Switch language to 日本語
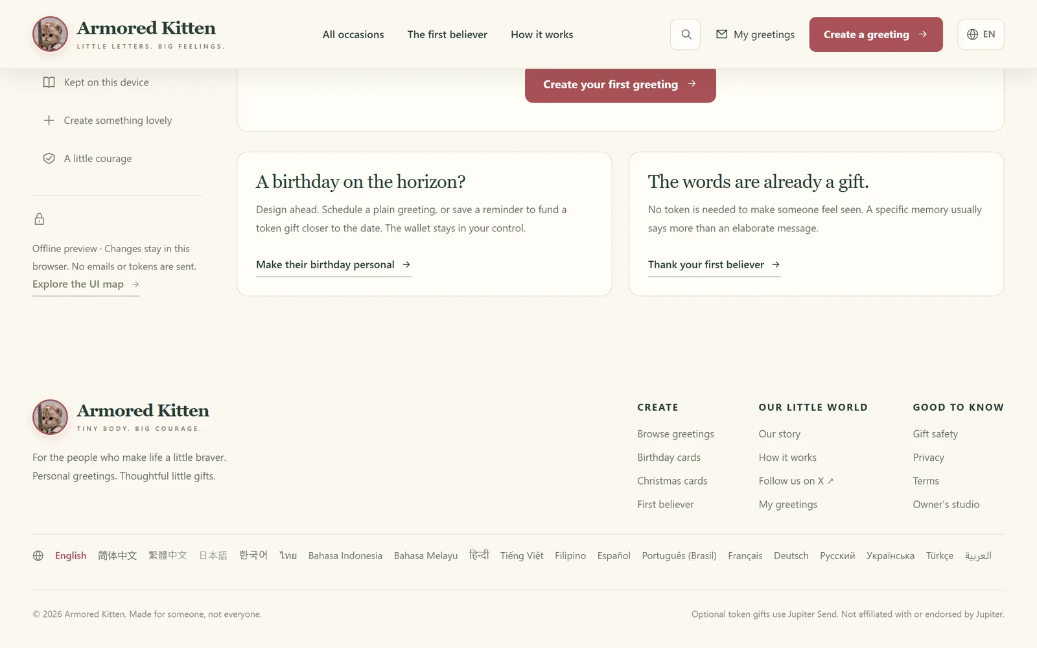 pos(213,555)
